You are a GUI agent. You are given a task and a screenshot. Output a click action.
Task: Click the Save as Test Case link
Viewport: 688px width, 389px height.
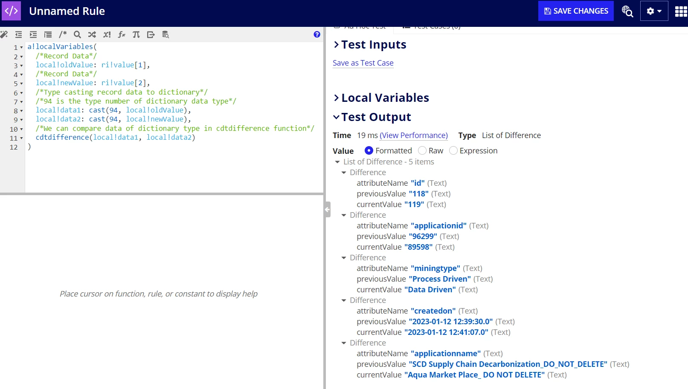click(363, 63)
